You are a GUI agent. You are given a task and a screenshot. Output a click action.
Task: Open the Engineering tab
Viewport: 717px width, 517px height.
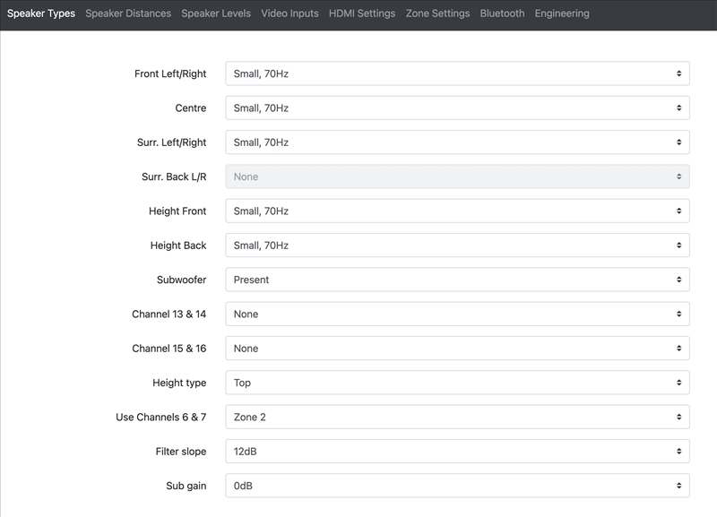point(562,13)
